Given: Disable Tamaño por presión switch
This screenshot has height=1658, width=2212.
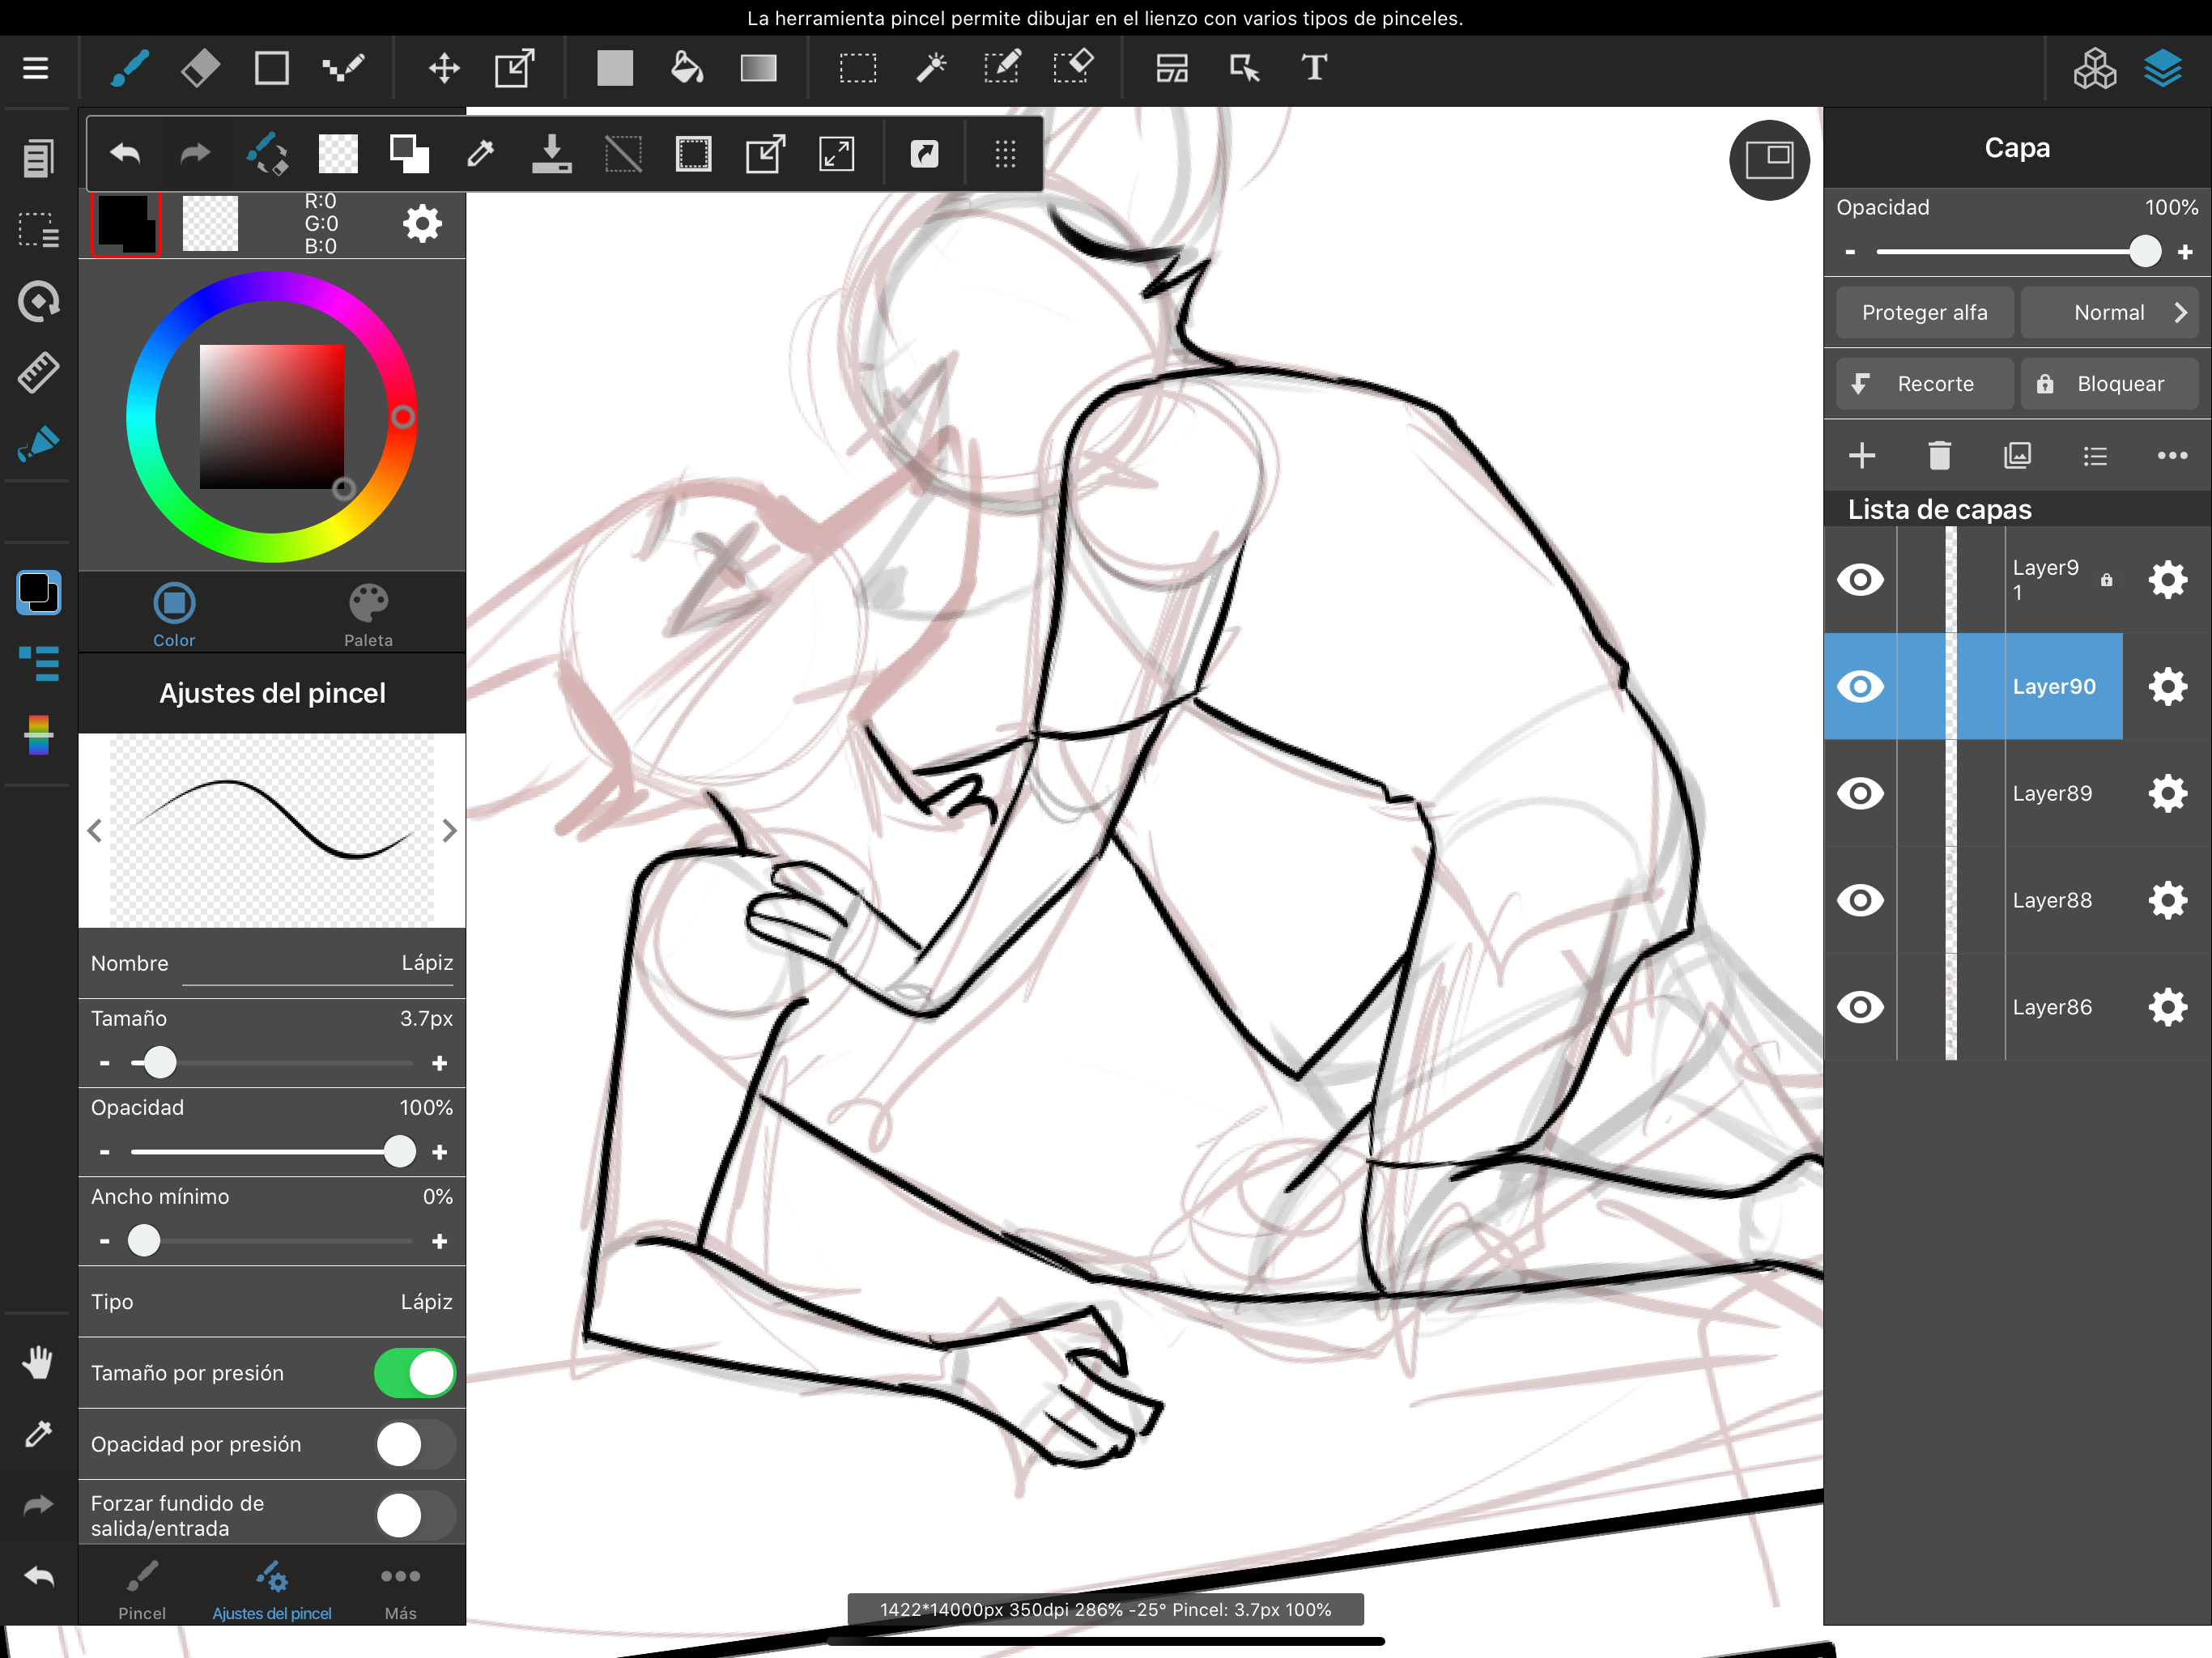Looking at the screenshot, I should (x=414, y=1373).
